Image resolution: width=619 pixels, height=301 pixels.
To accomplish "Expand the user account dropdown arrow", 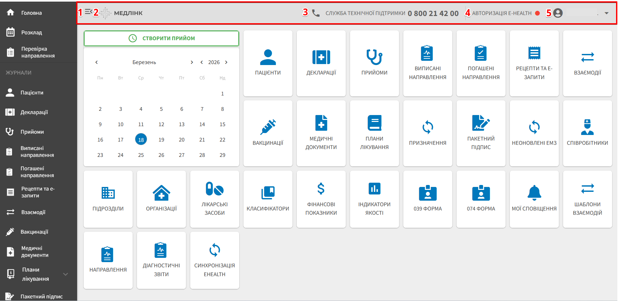I will [607, 13].
